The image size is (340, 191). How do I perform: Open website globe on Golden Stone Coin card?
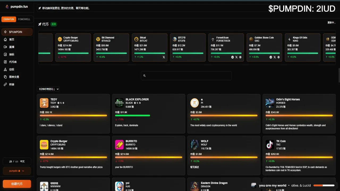(x=279, y=57)
